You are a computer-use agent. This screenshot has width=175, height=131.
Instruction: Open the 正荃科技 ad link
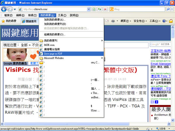coord(161,51)
